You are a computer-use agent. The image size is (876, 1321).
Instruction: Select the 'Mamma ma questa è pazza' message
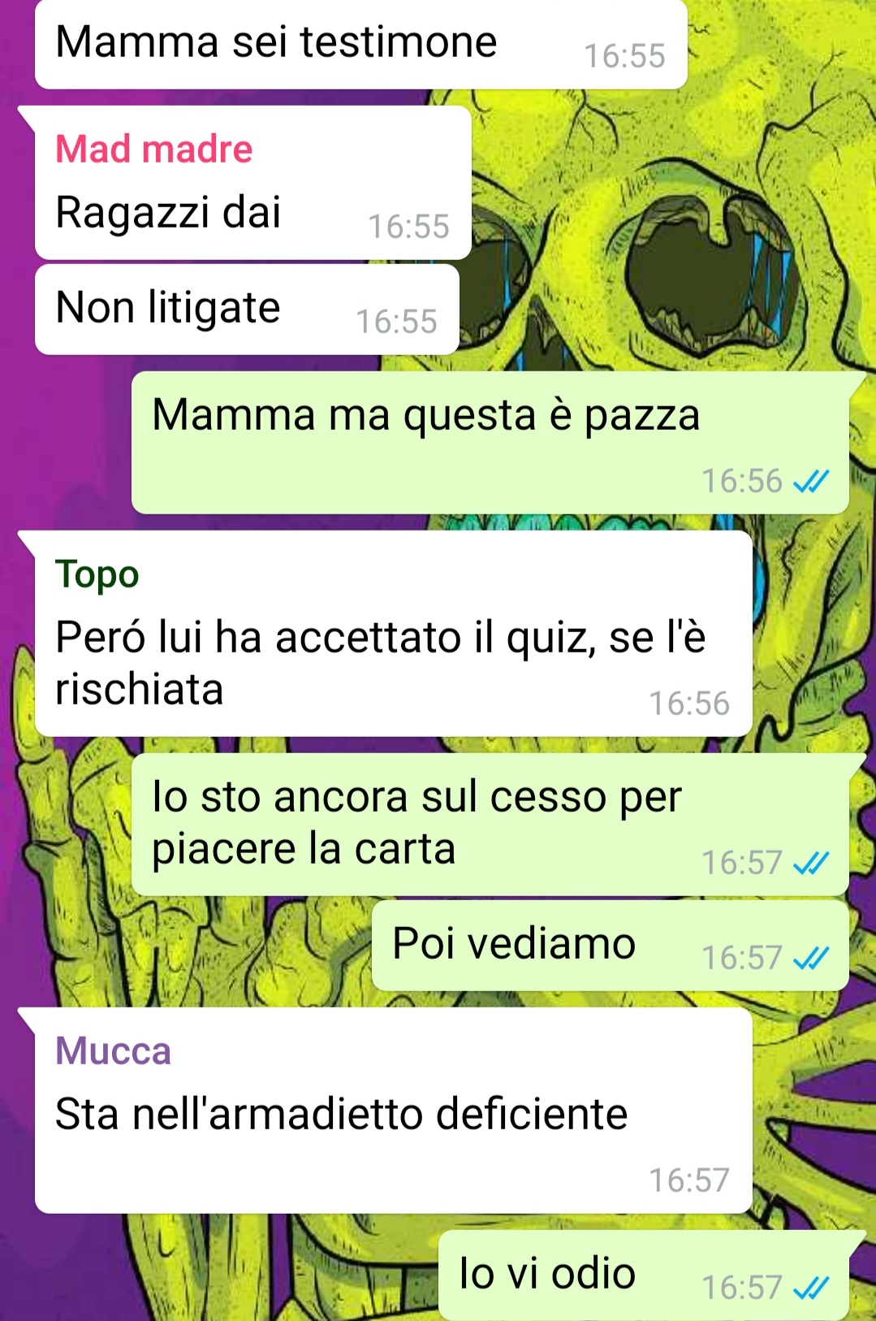[490, 443]
